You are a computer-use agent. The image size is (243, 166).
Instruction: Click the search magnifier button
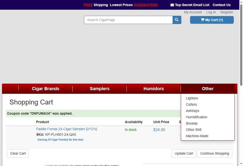click(177, 20)
